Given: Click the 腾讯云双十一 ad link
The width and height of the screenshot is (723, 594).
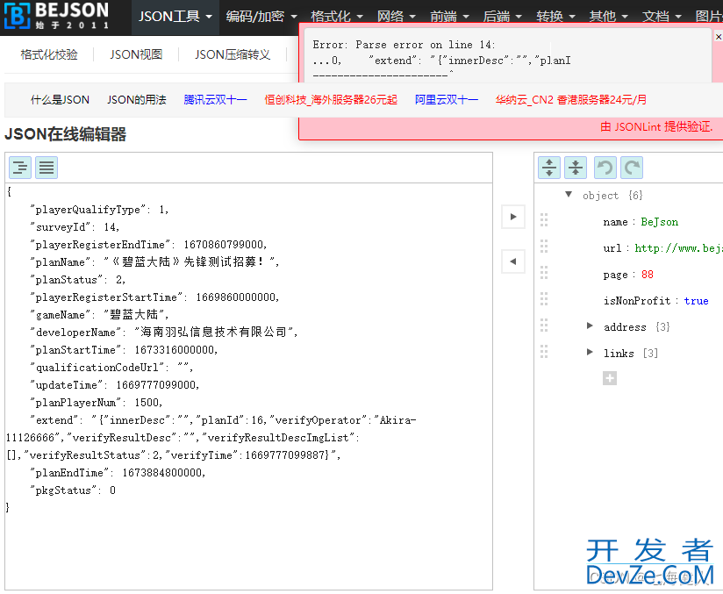Looking at the screenshot, I should [215, 100].
